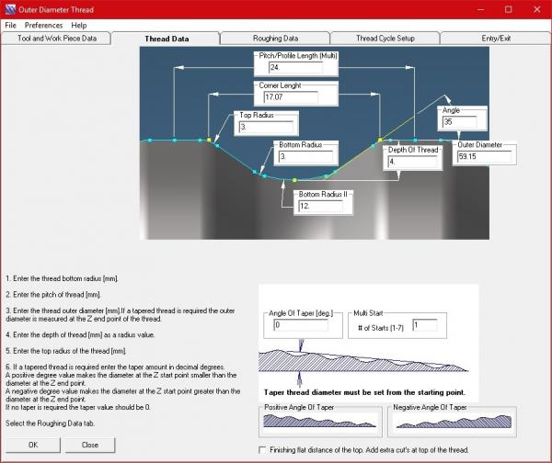Switch to Tool and Work Piece Data tab
The image size is (552, 463).
point(56,39)
